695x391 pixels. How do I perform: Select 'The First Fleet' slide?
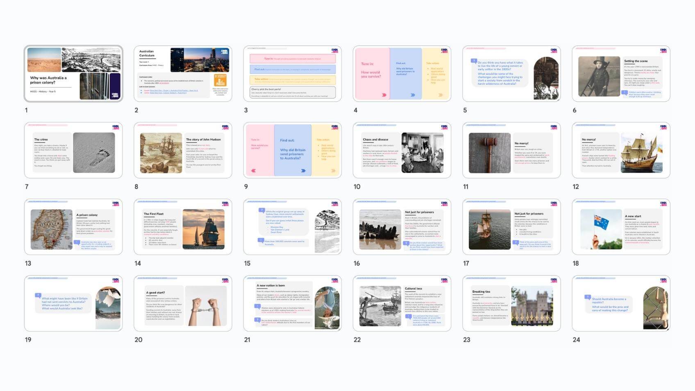[183, 227]
